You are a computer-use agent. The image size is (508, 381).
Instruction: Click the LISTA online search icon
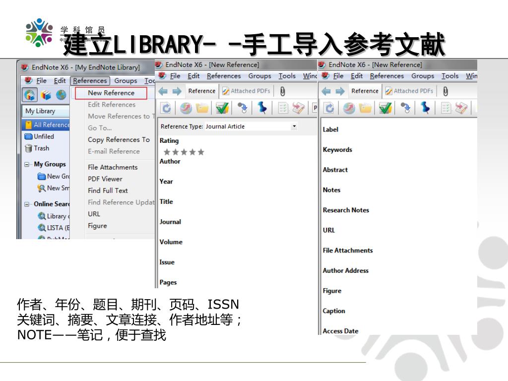pos(42,228)
